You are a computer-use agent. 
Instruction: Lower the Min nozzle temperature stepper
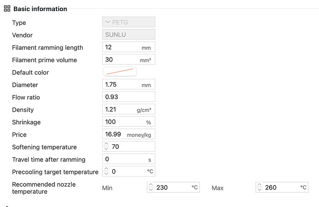(x=151, y=190)
